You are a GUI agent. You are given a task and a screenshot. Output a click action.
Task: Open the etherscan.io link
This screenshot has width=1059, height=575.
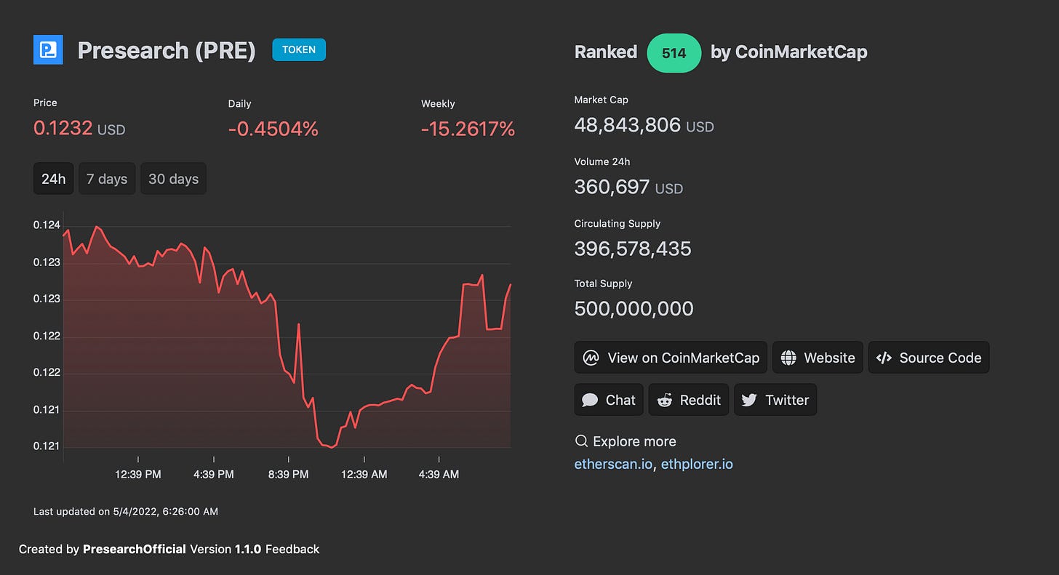click(x=613, y=464)
